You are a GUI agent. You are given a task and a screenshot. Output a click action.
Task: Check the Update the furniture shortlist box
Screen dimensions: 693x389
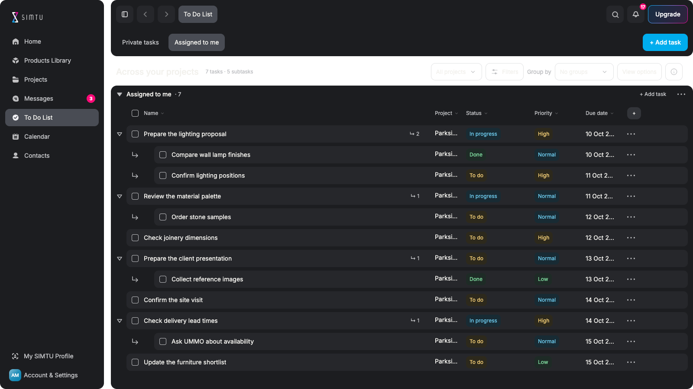point(135,362)
